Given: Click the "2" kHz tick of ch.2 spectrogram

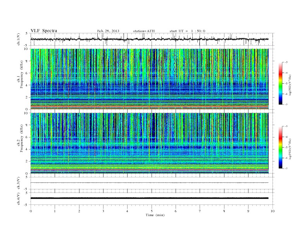Looking at the screenshot, I should [27, 161].
